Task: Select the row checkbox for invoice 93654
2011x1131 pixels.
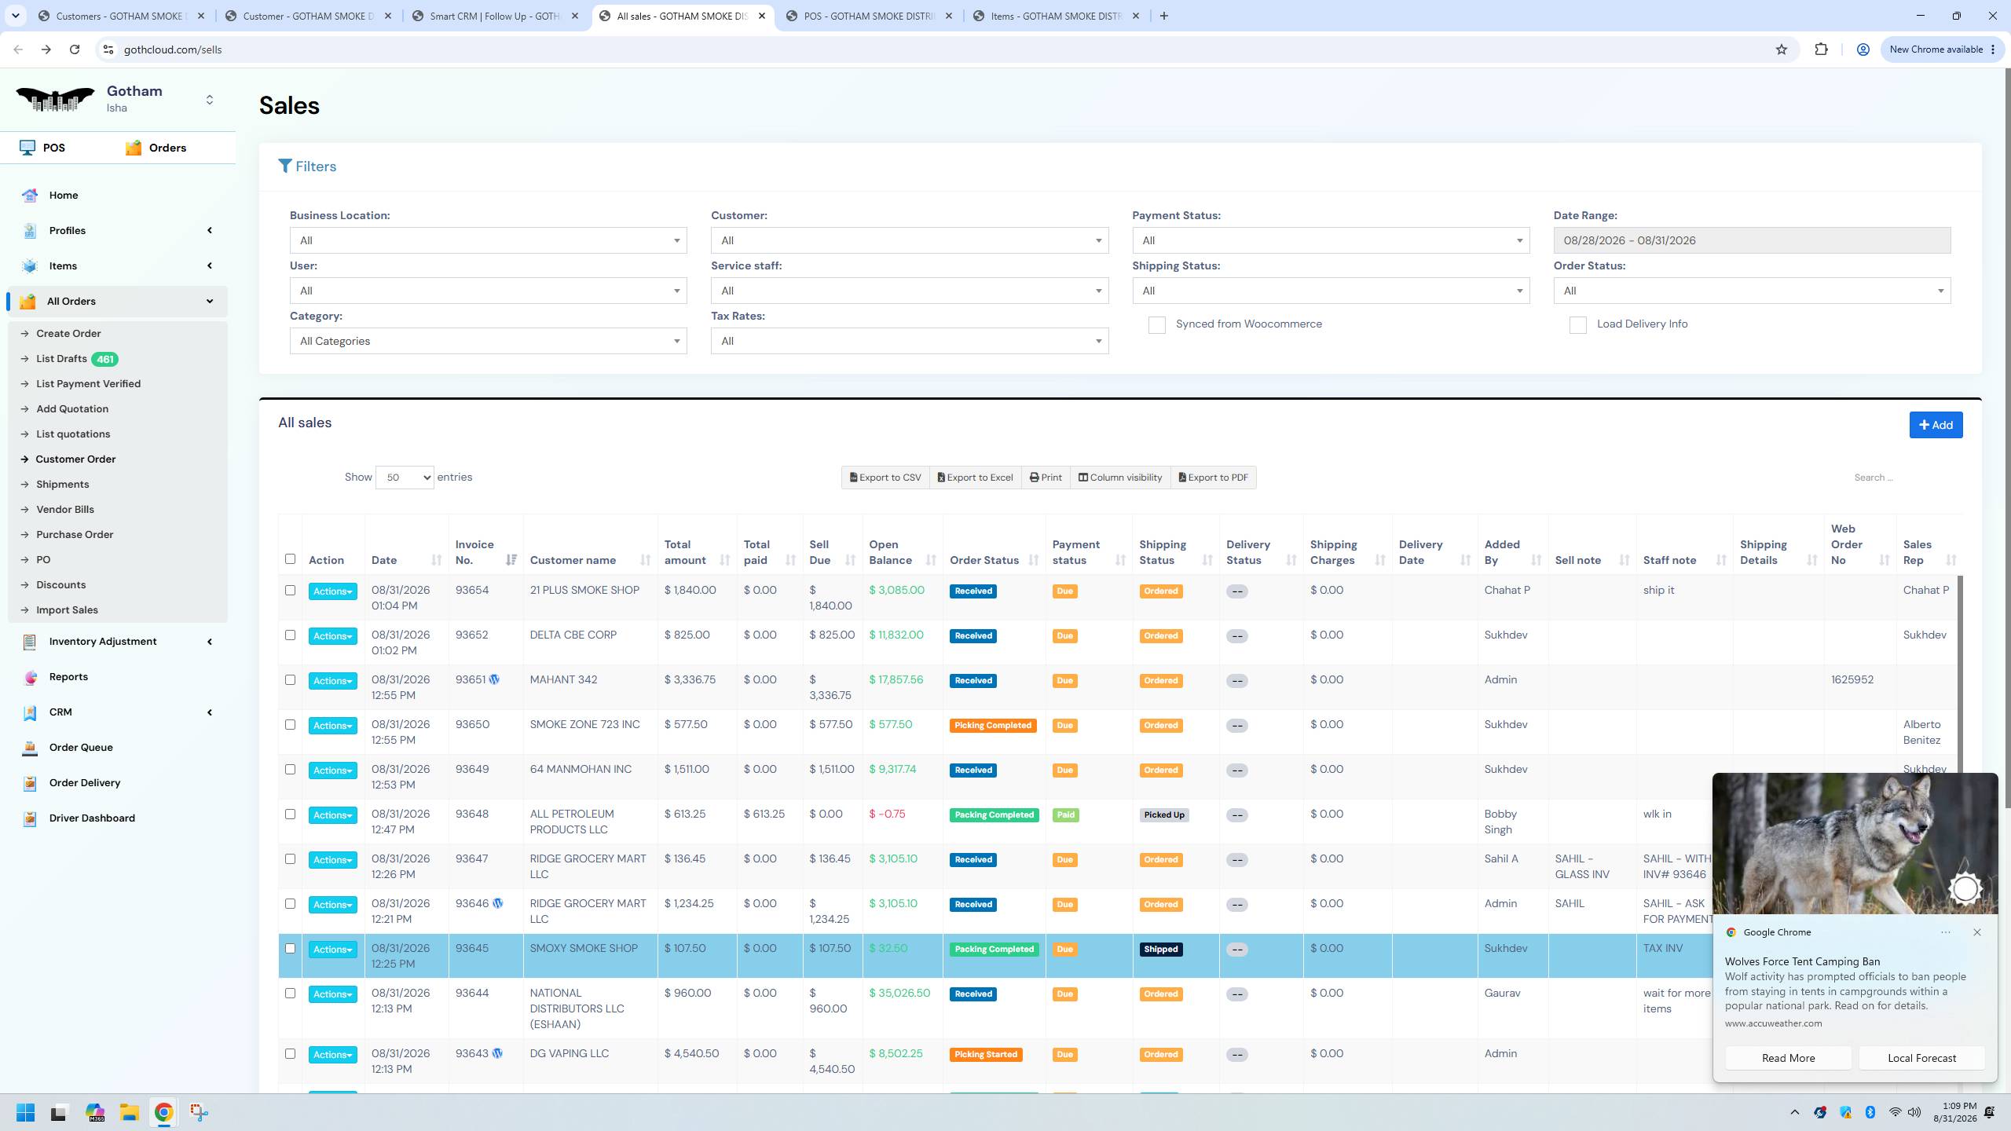Action: click(x=290, y=591)
